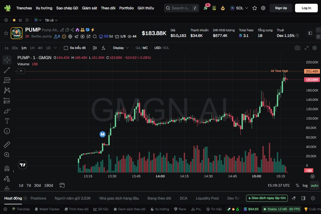Open the Tất cả filter dropdown

click(51, 20)
